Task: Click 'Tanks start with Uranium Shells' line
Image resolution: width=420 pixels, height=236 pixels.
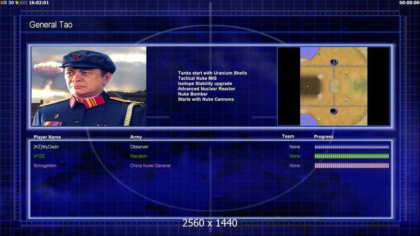Action: (212, 73)
